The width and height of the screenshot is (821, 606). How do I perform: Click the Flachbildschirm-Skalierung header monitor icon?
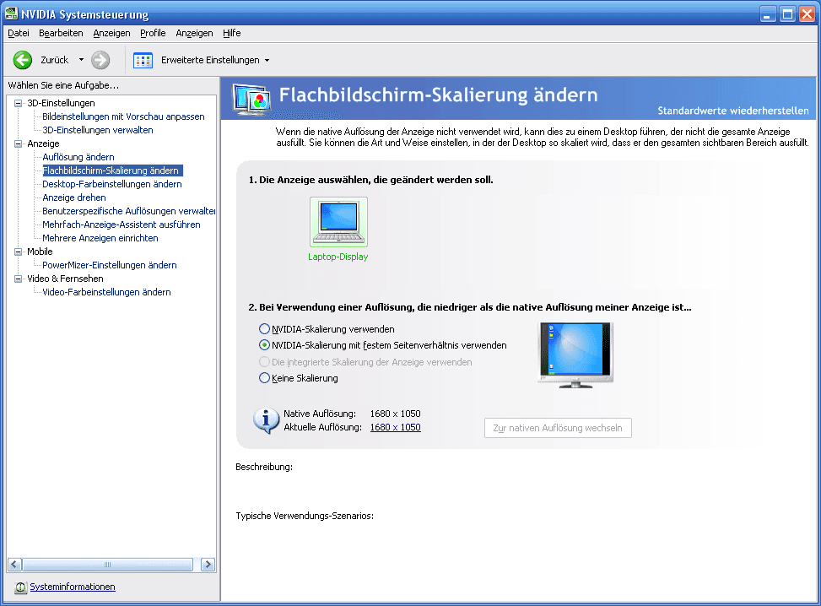tap(251, 99)
